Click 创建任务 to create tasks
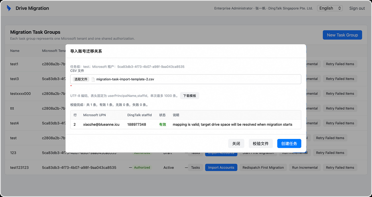 (x=289, y=144)
